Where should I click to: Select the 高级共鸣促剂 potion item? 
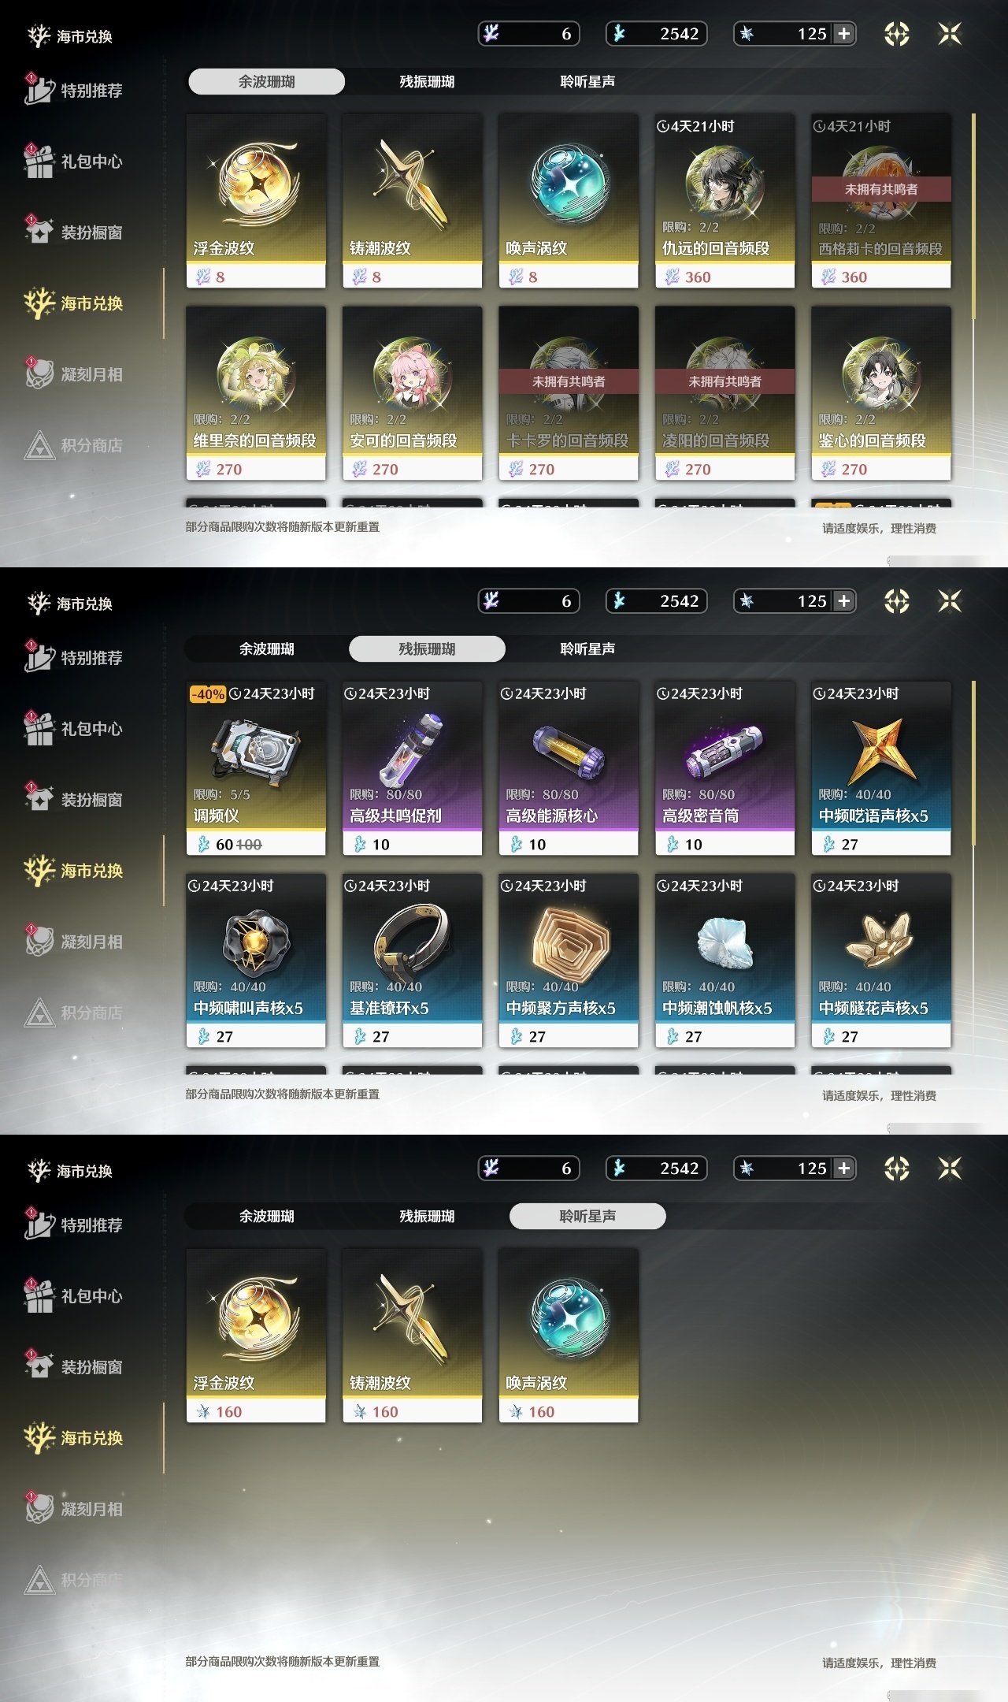point(412,768)
